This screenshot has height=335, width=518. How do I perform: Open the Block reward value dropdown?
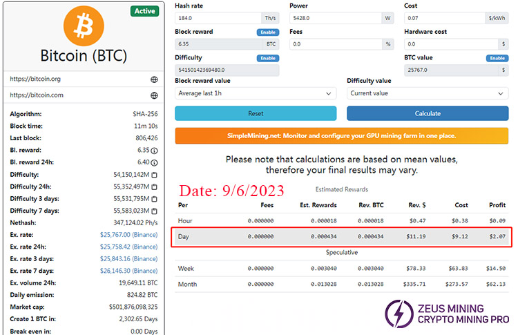point(255,93)
